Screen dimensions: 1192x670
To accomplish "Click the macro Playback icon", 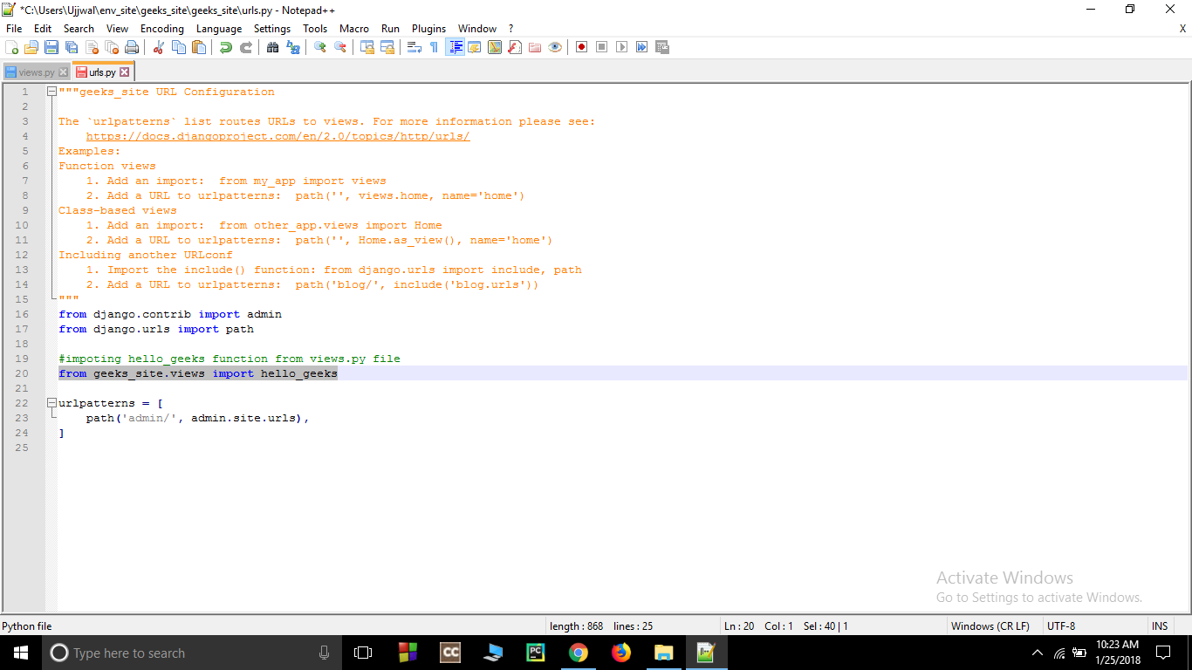I will pyautogui.click(x=621, y=47).
